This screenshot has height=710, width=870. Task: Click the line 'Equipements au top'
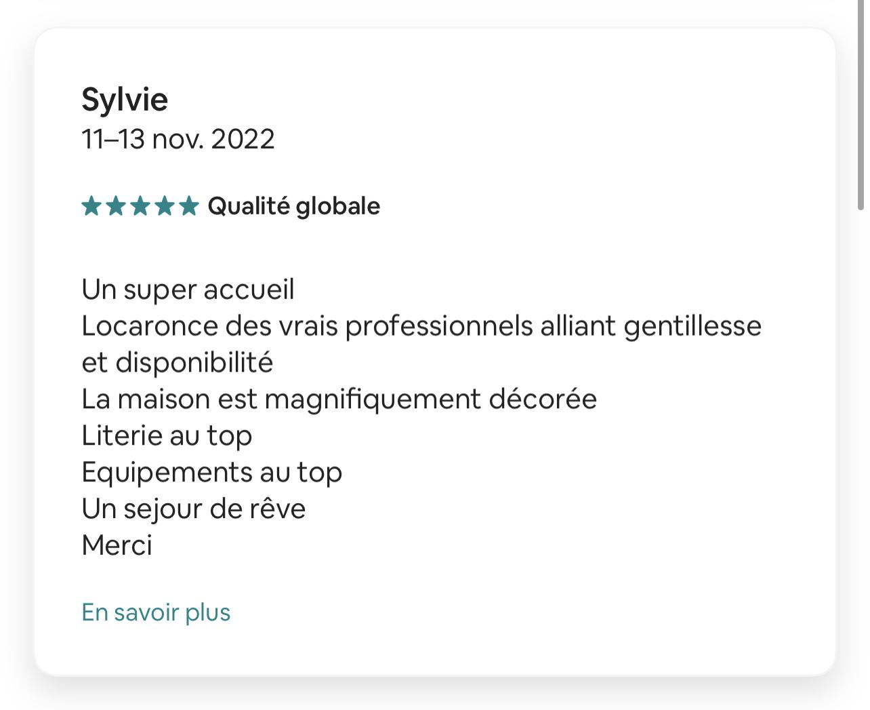click(x=211, y=473)
